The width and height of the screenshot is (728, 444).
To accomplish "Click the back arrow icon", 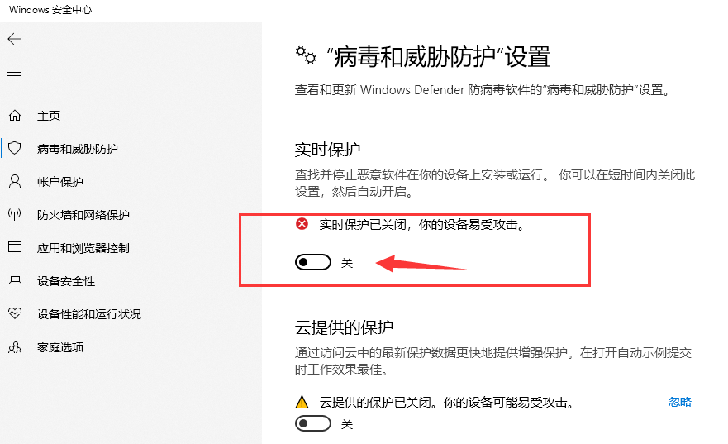I will click(14, 39).
